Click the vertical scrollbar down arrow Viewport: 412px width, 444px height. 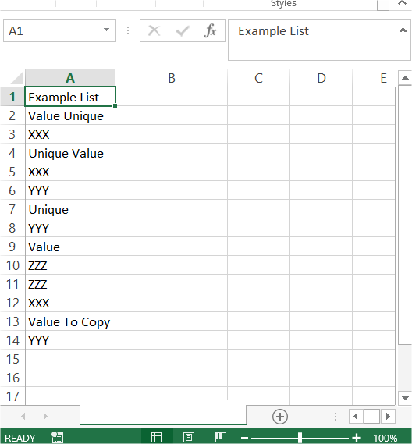[405, 399]
